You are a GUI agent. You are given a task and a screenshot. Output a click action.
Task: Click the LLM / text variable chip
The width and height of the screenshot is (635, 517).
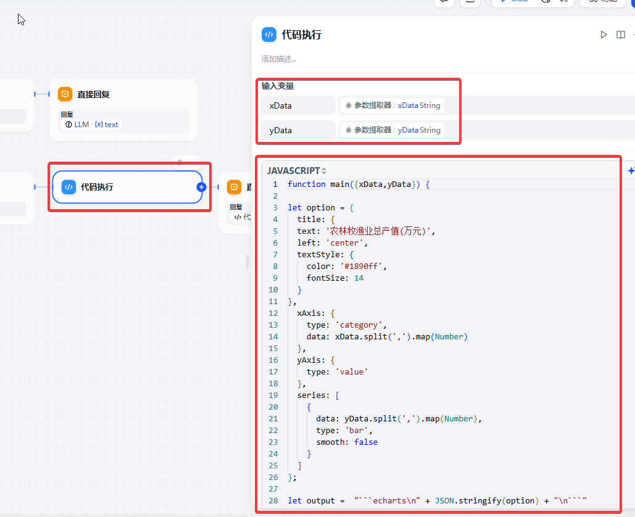[x=91, y=125]
